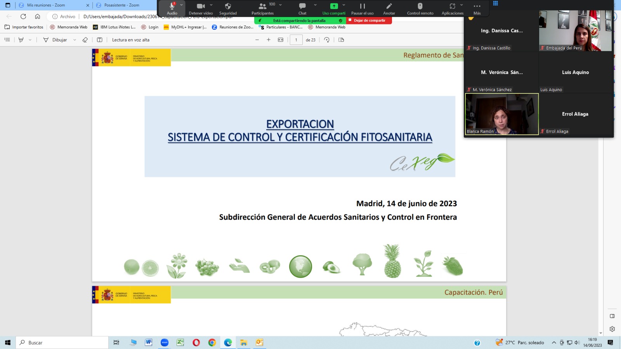Click the Windows Start button
Screen dimensions: 621x349
8,342
